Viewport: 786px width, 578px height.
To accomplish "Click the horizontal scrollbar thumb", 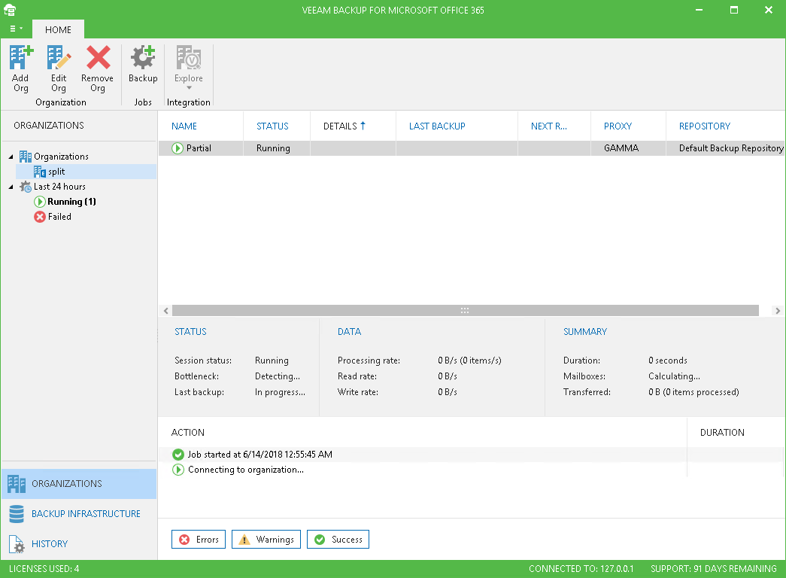I will tap(465, 311).
